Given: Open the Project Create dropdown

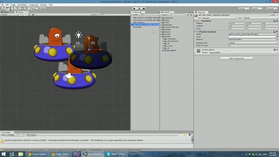Looking at the screenshot, I should (165, 15).
